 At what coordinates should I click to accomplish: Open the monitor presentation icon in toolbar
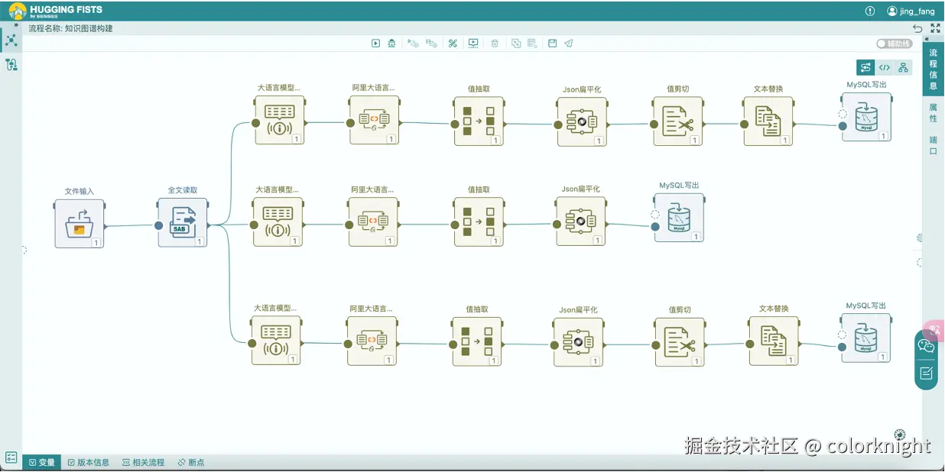pyautogui.click(x=473, y=44)
